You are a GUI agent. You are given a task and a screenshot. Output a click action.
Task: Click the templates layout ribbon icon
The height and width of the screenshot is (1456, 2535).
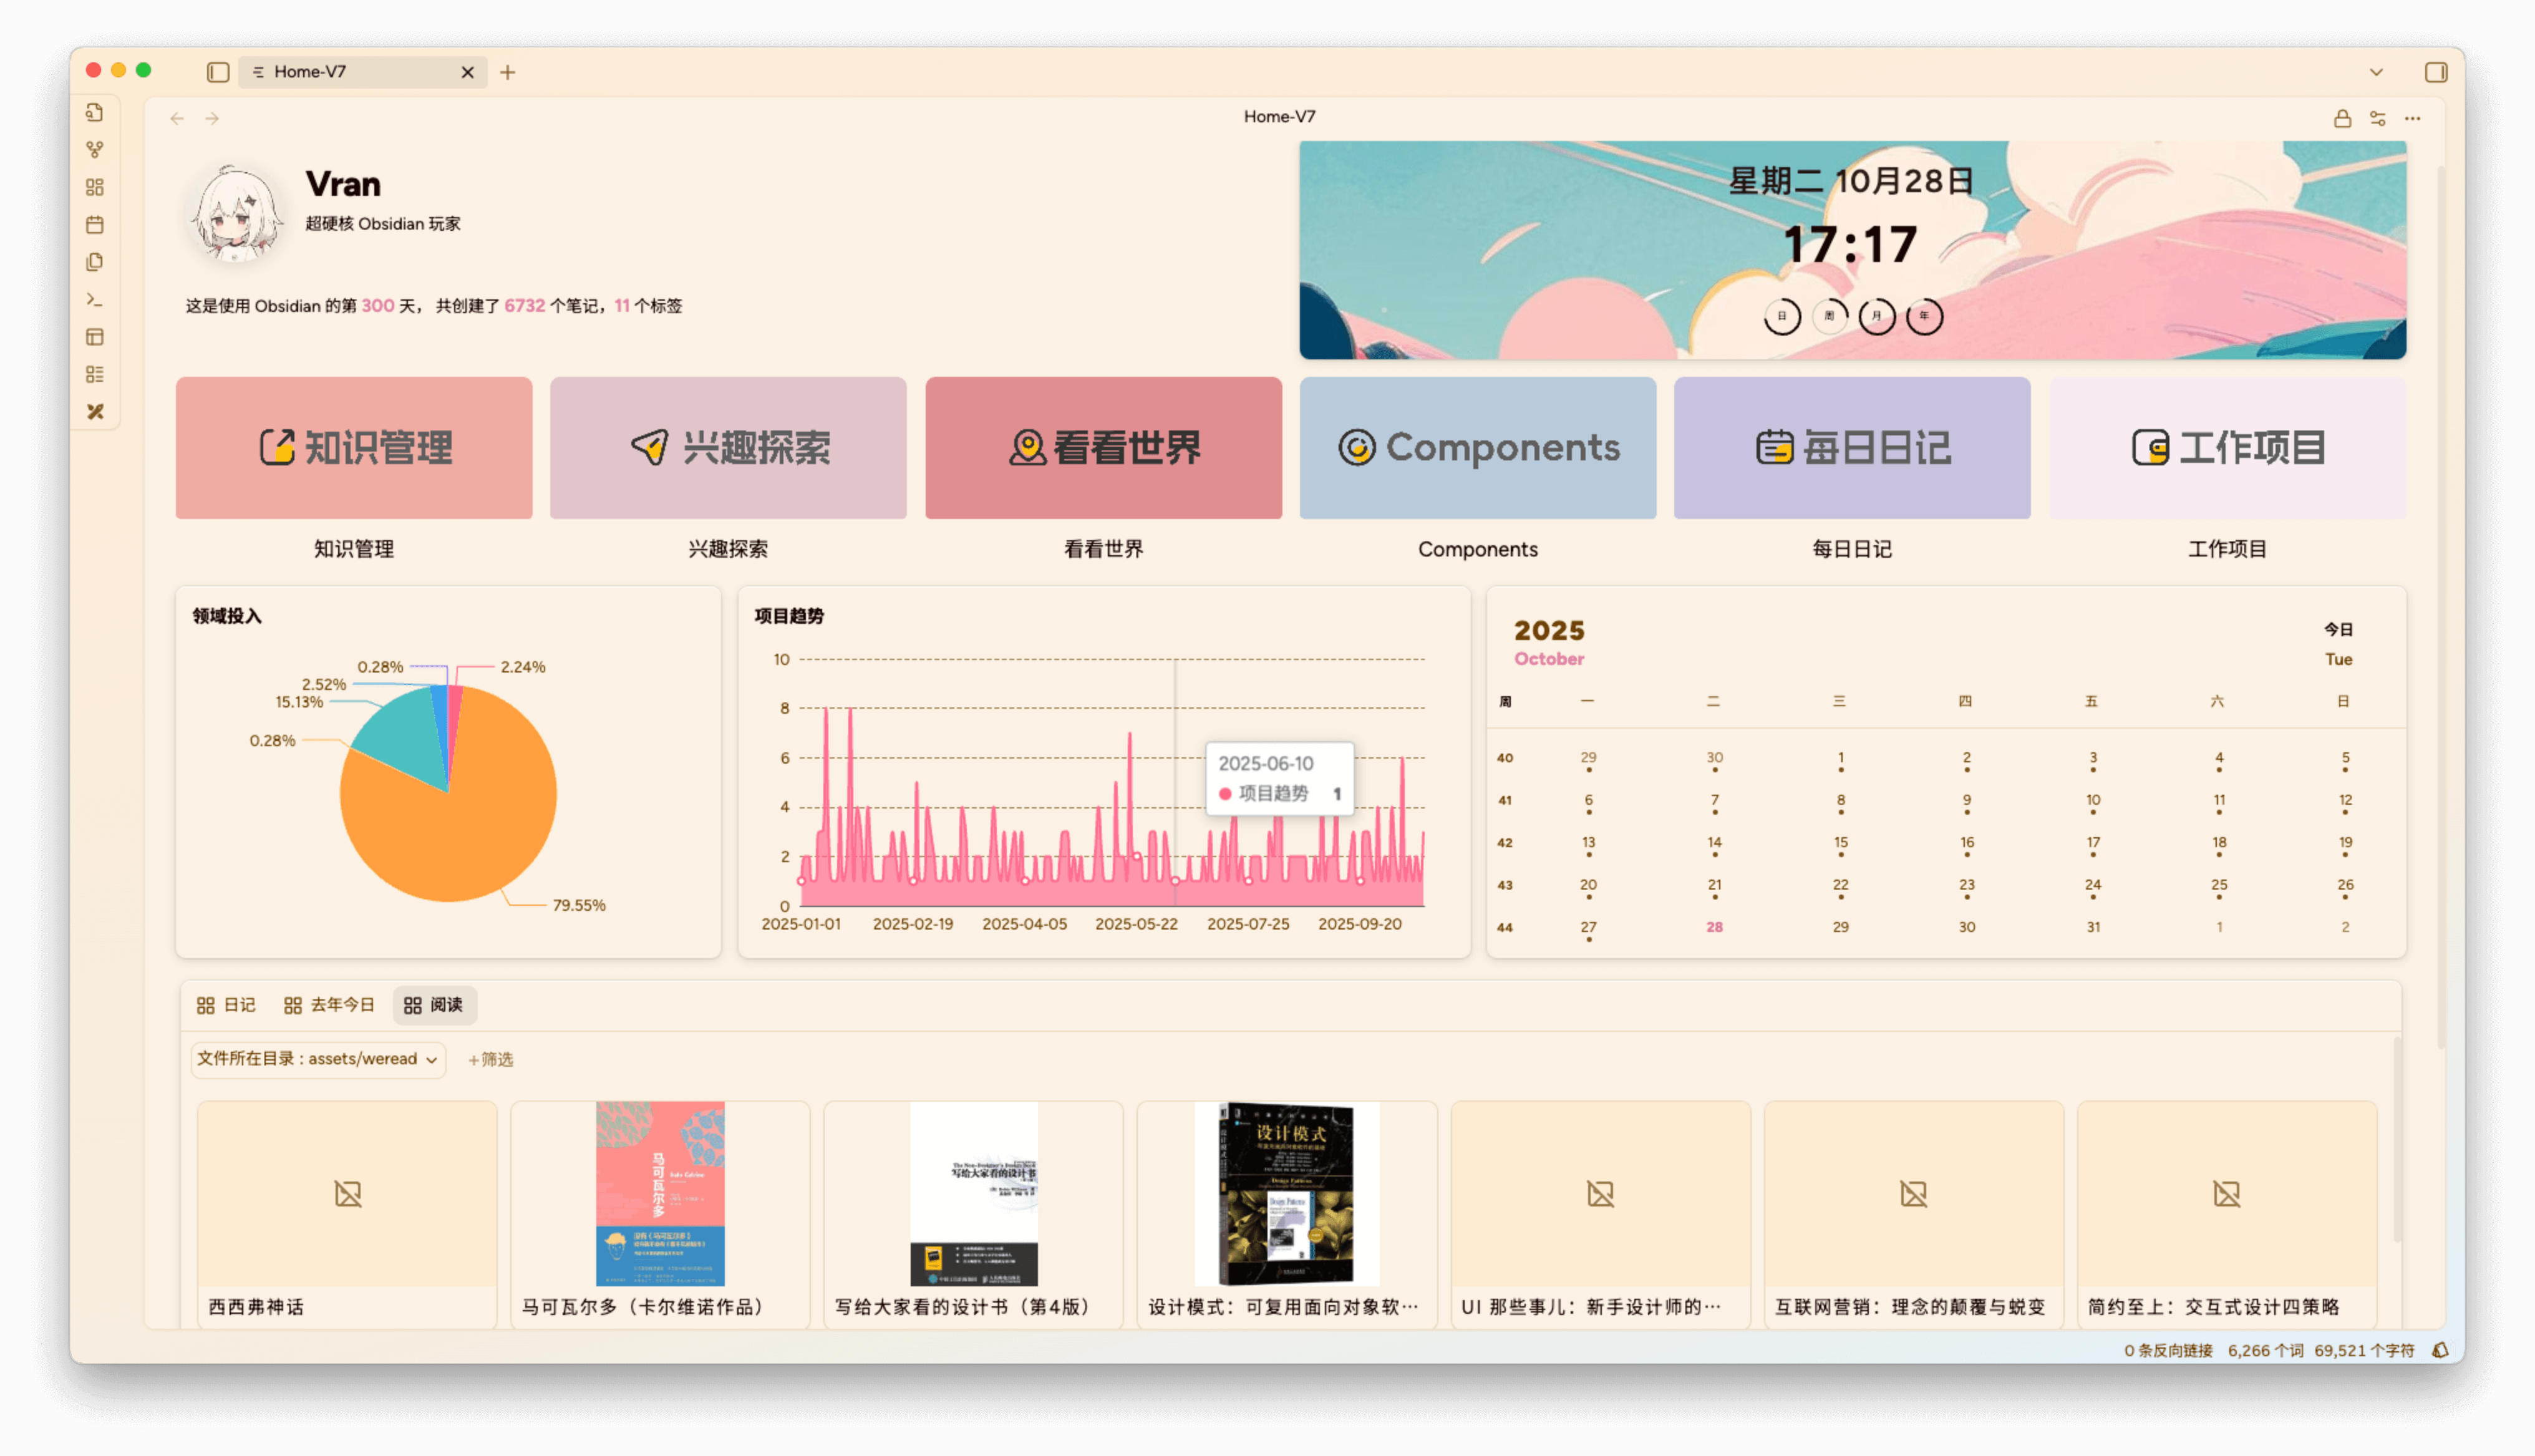[x=95, y=337]
